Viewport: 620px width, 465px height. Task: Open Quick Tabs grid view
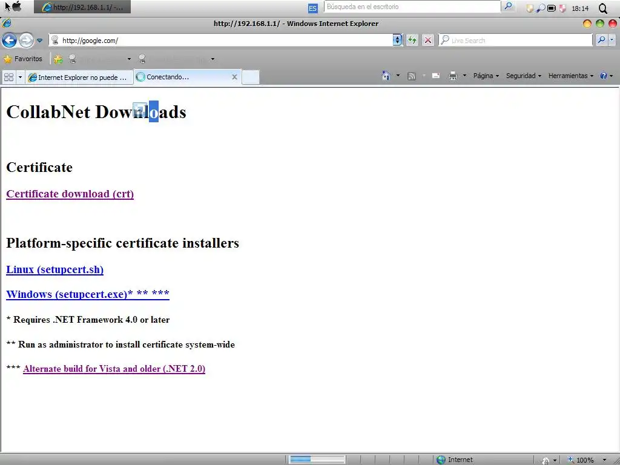point(8,77)
